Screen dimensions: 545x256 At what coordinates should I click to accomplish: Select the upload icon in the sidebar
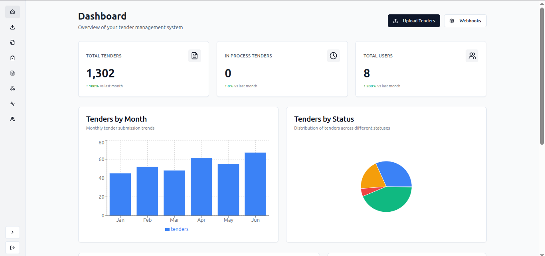pyautogui.click(x=12, y=27)
